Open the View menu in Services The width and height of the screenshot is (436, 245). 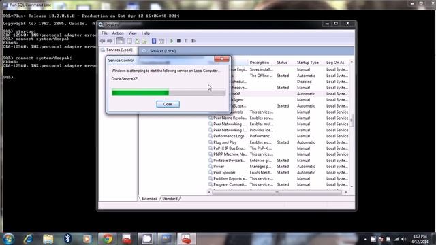132,33
